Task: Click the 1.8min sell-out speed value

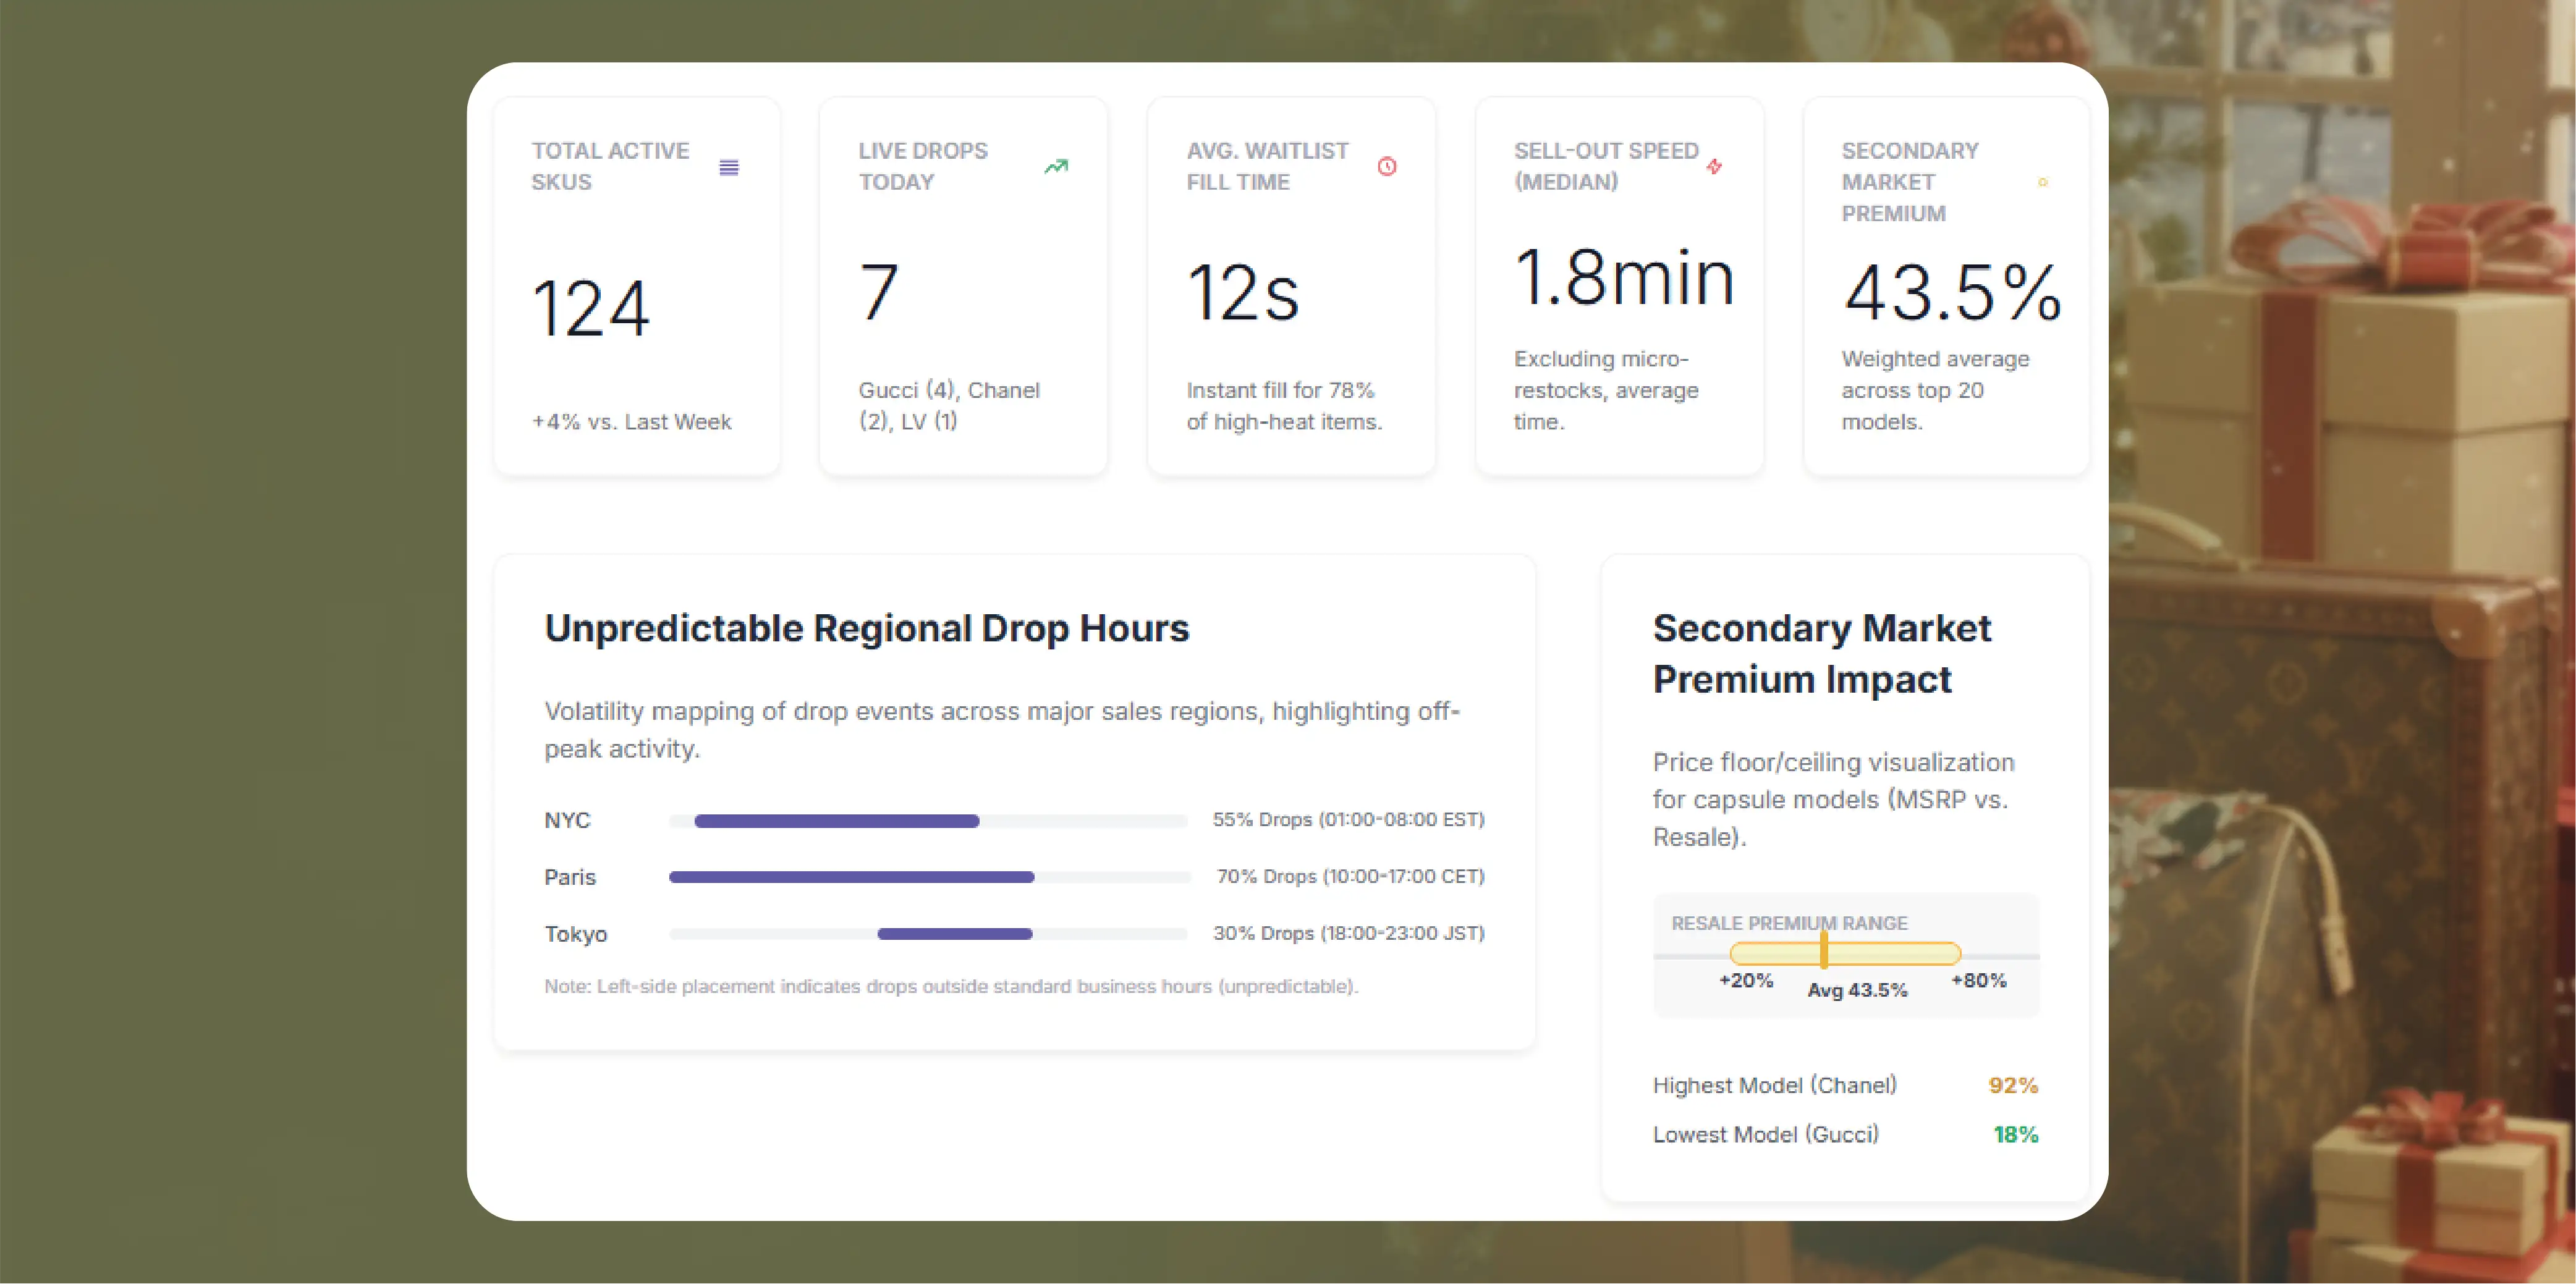Action: pos(1624,278)
